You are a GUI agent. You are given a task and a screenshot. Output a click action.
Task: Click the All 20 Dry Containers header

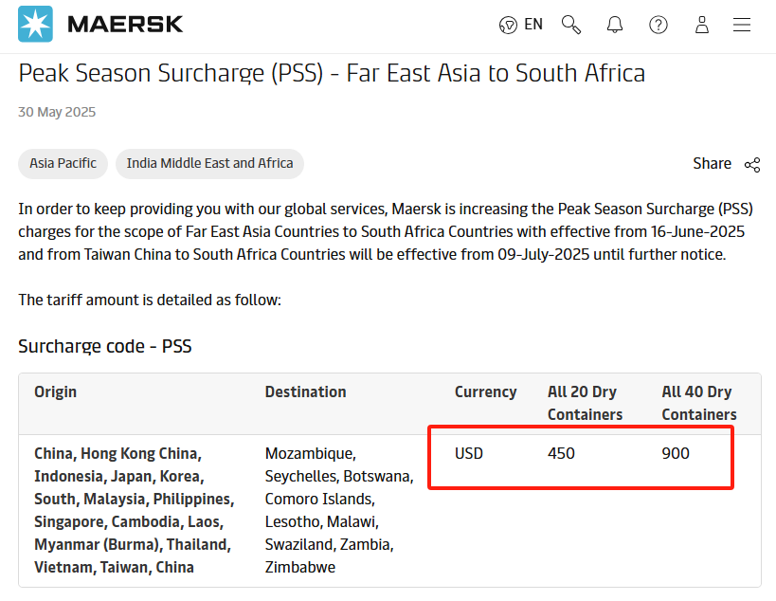coord(585,403)
